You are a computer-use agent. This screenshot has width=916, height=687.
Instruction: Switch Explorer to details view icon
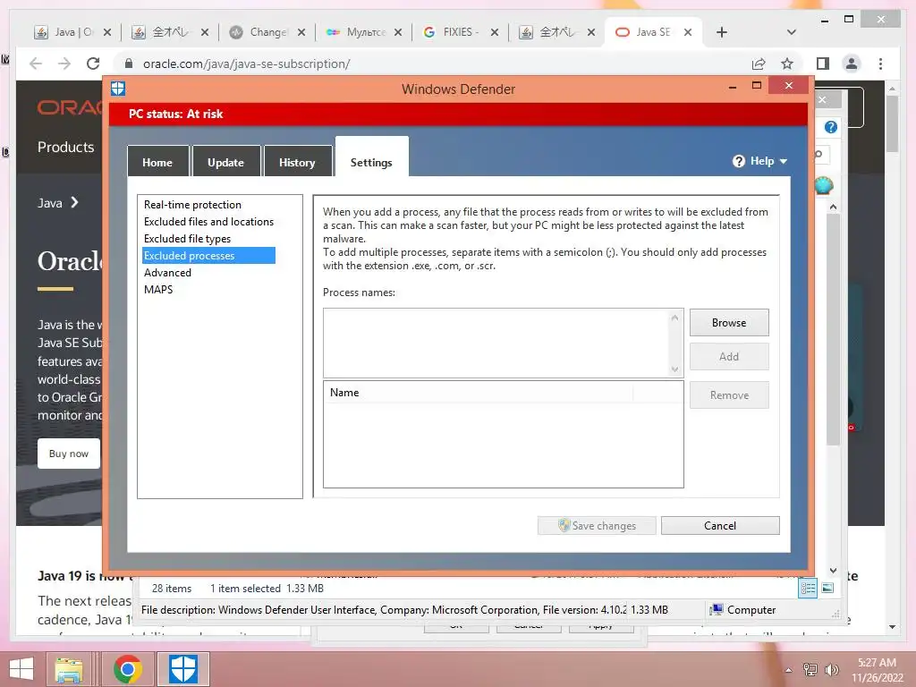point(808,589)
